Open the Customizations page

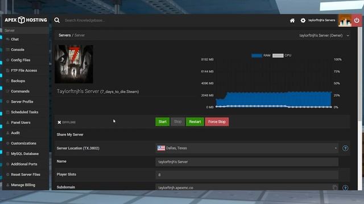pos(24,143)
